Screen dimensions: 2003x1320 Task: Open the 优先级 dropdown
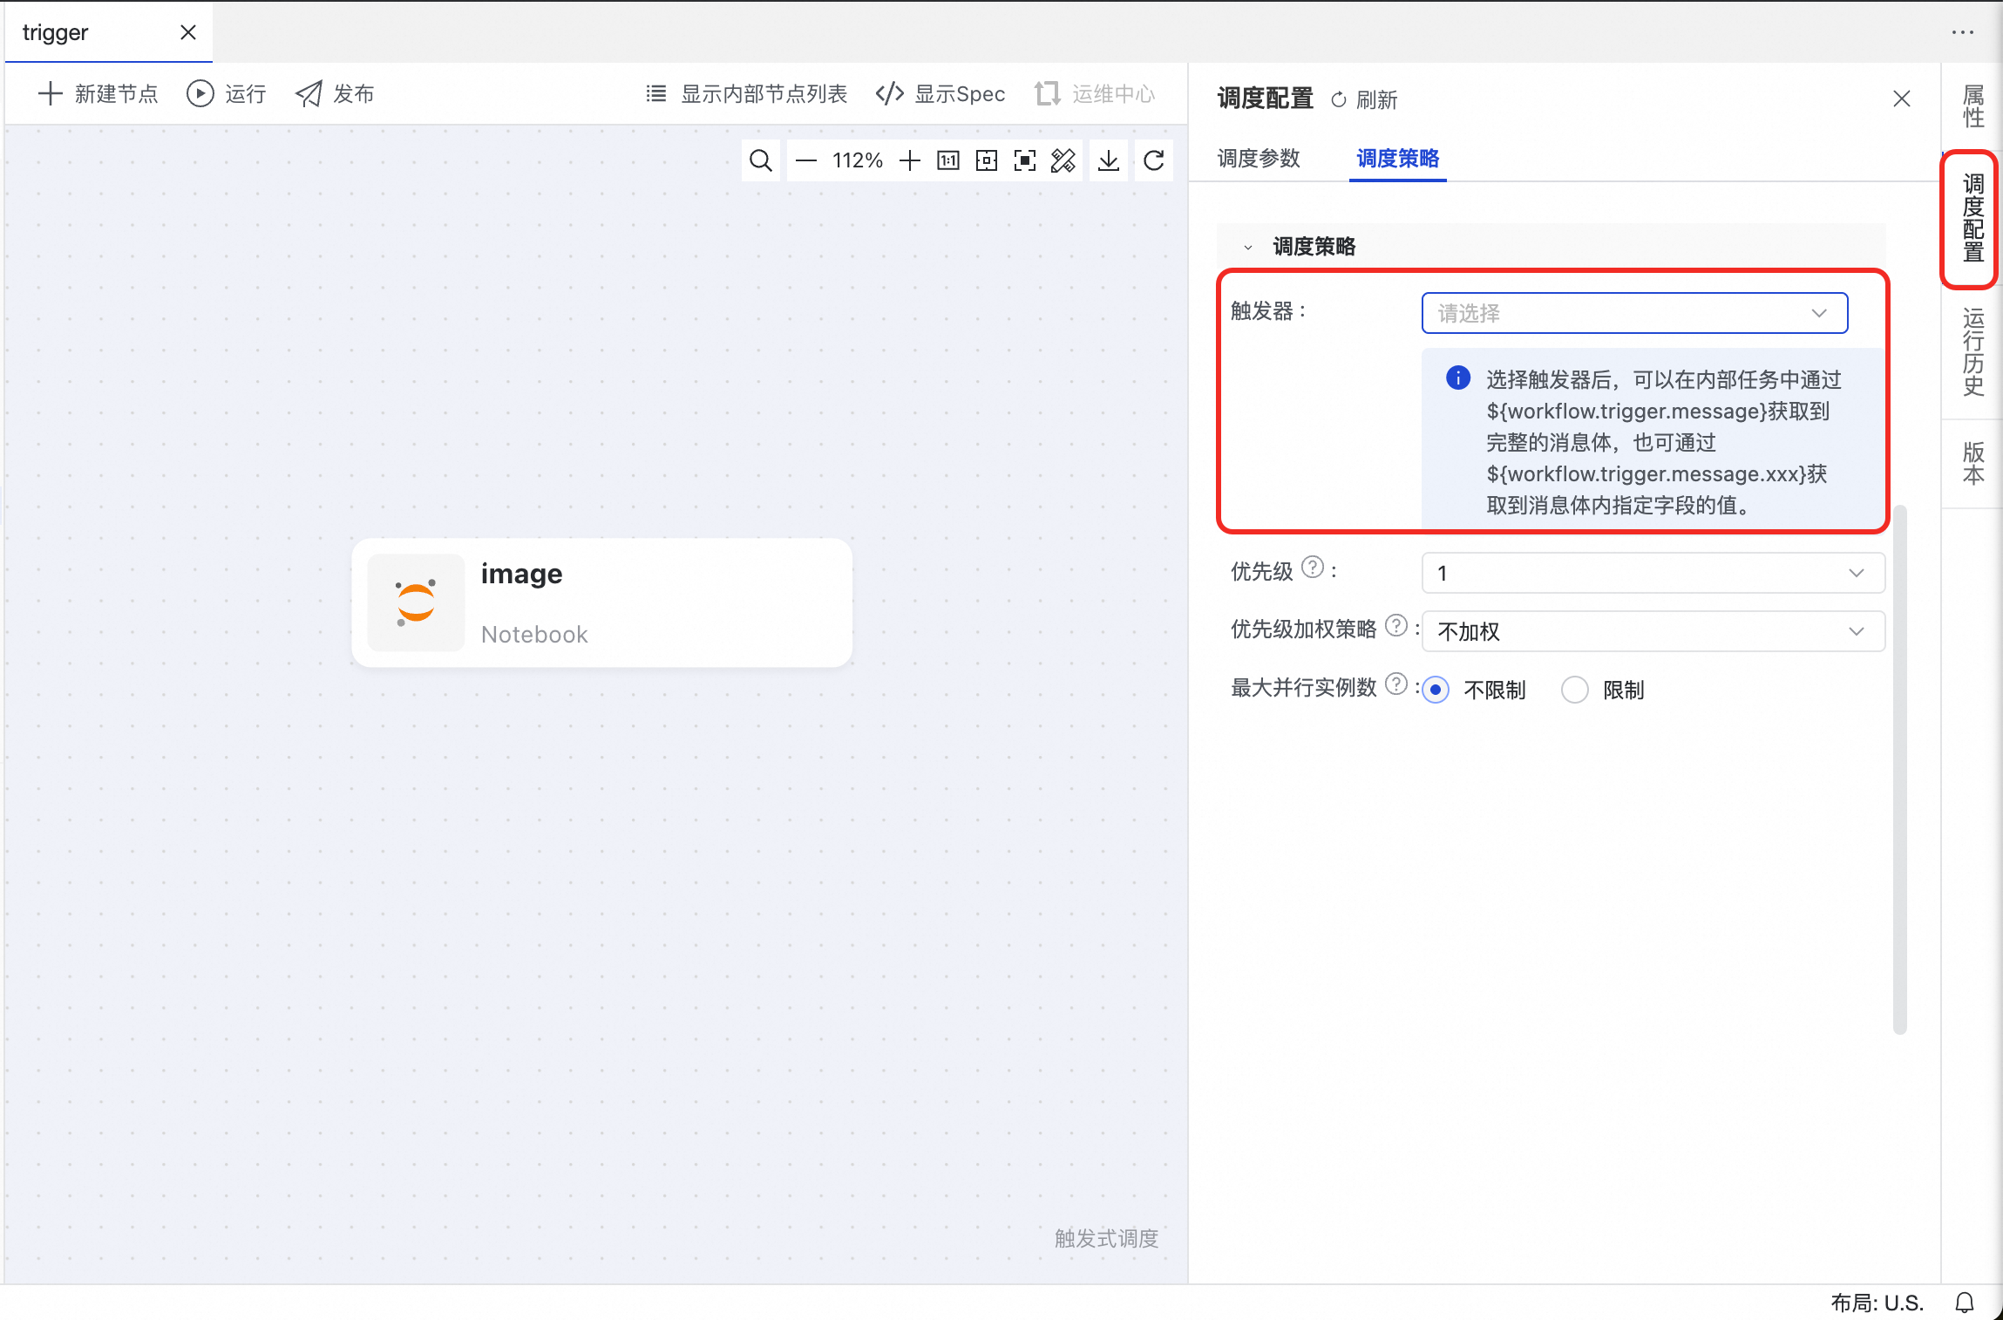point(1653,573)
